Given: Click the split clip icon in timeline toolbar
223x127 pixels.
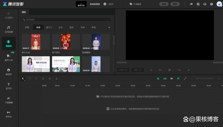Looking at the screenshot, I should tap(43, 79).
